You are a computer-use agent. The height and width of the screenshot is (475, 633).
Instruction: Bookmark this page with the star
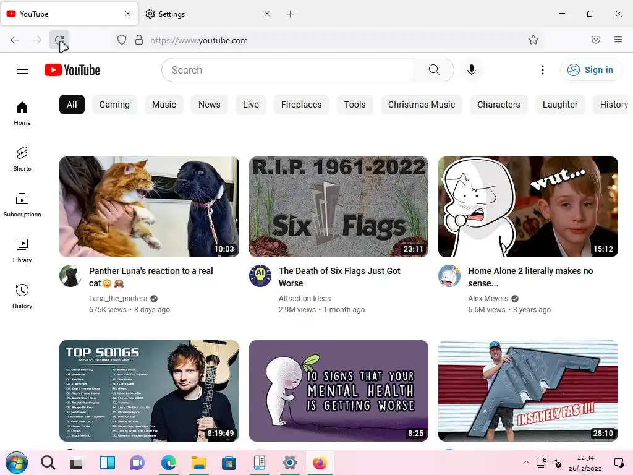click(x=533, y=40)
